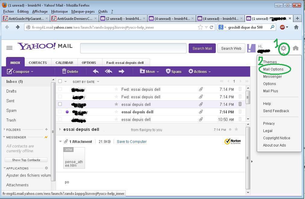Collapse the Applications section
This screenshot has height=199, width=305.
(x=5, y=168)
